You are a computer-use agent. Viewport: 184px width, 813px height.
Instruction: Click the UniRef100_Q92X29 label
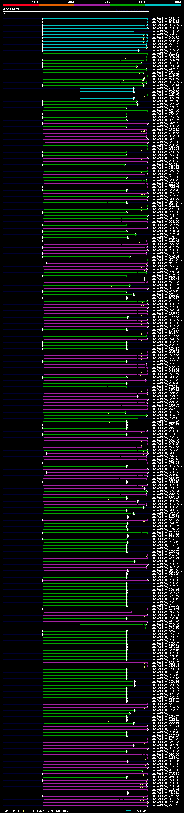tap(165, 396)
